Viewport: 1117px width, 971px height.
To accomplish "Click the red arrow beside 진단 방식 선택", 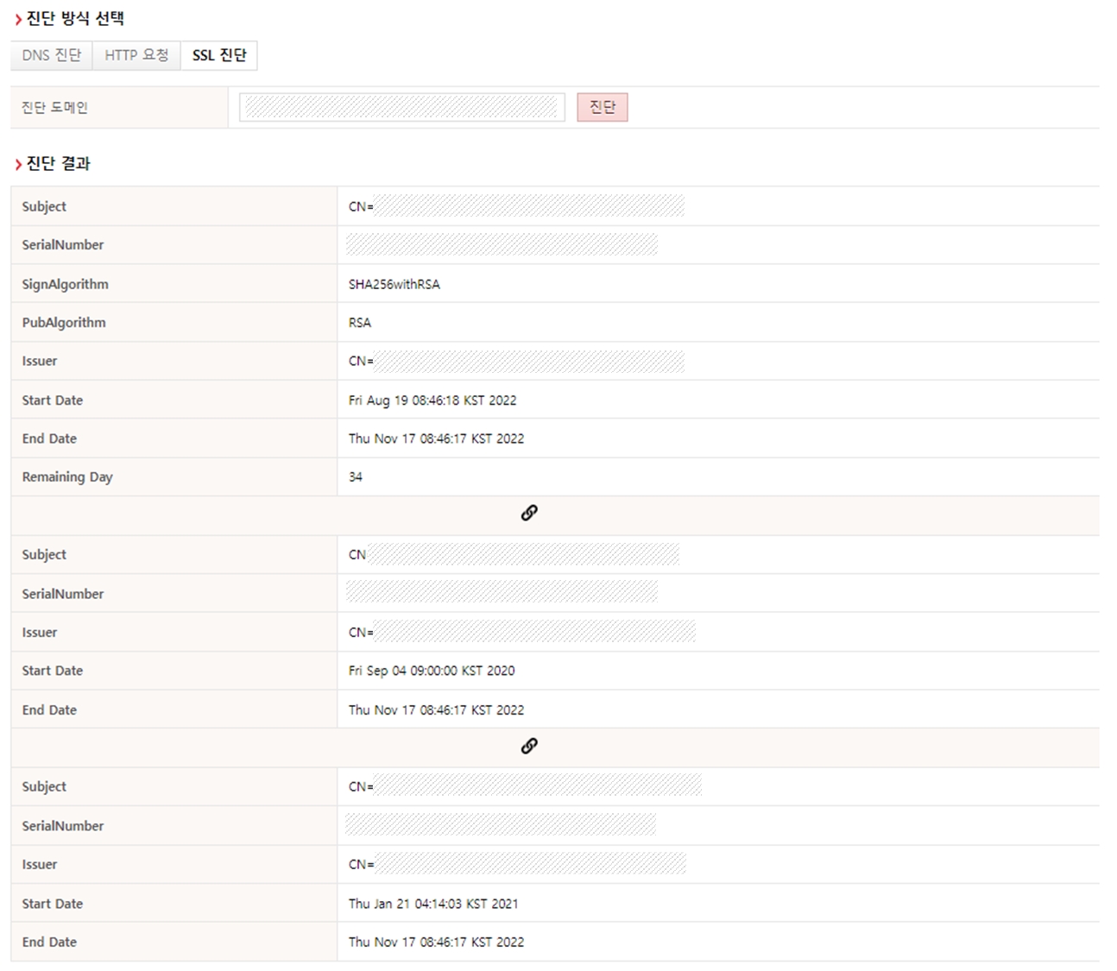I will (18, 20).
